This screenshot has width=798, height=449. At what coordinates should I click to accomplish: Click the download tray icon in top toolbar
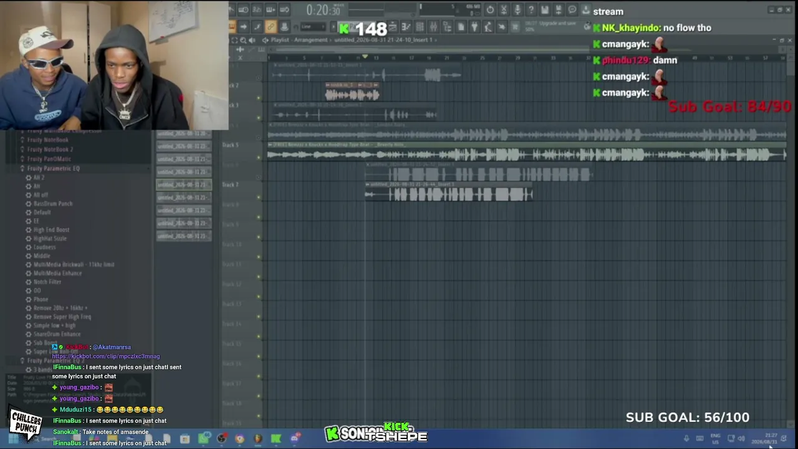[586, 10]
